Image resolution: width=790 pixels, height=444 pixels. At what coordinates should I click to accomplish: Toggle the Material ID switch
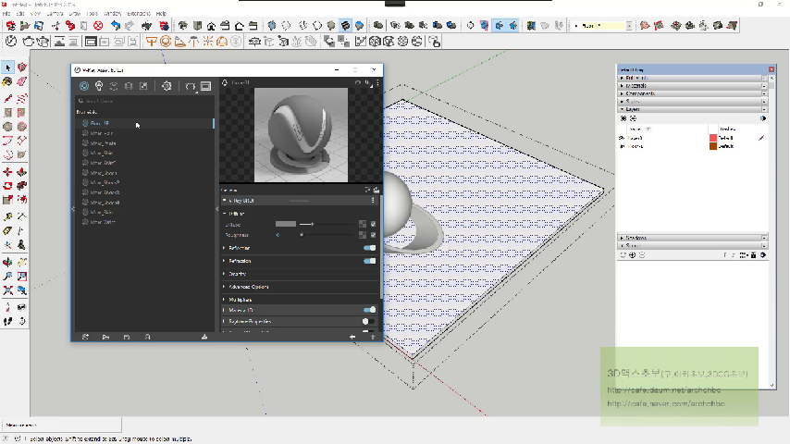[x=370, y=310]
